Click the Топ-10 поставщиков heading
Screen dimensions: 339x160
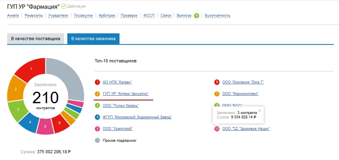click(x=116, y=61)
